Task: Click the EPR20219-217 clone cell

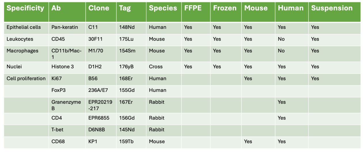Action: tap(100, 105)
